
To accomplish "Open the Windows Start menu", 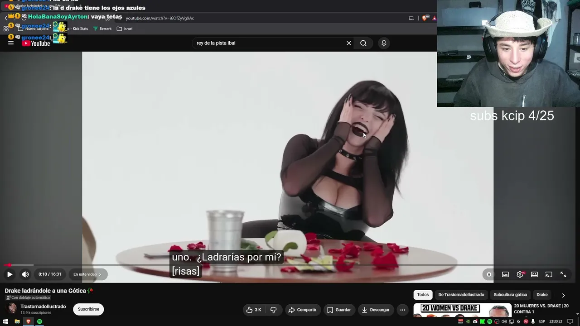I will tap(5, 321).
